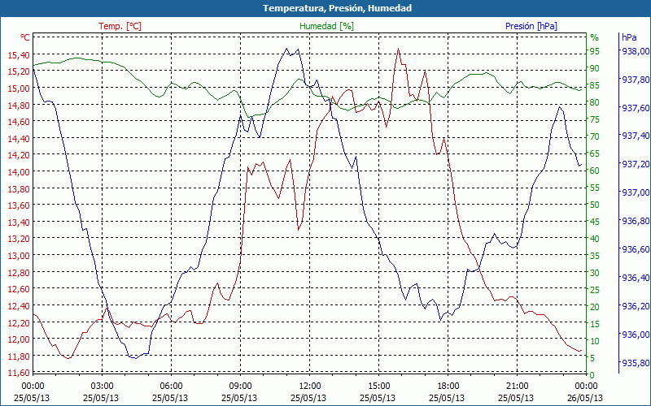Viewport: 651px width, 406px height.
Task: Click the '°C' unit label on the temperature axis
Action: pos(25,37)
